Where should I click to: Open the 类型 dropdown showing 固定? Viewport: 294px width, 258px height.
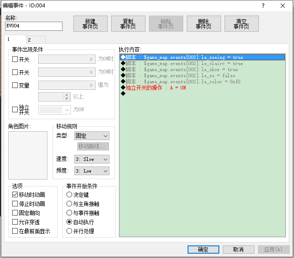tap(92, 136)
